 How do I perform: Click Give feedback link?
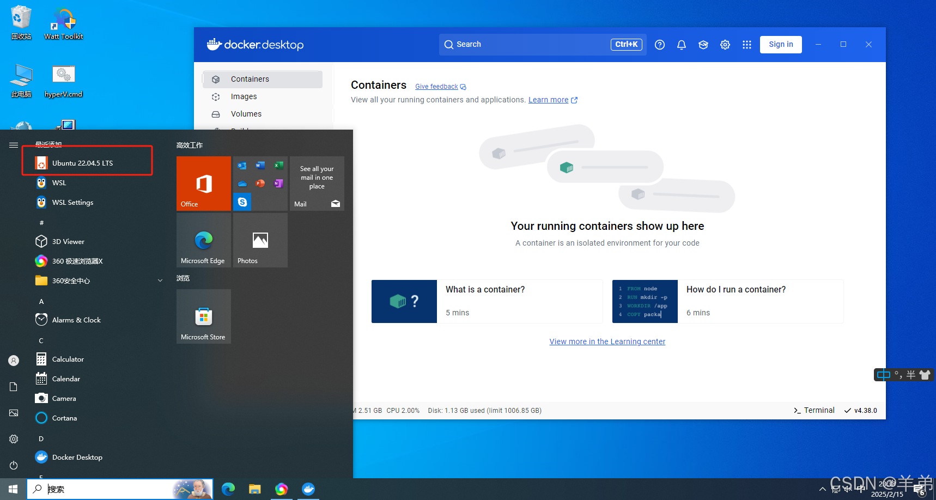(440, 87)
